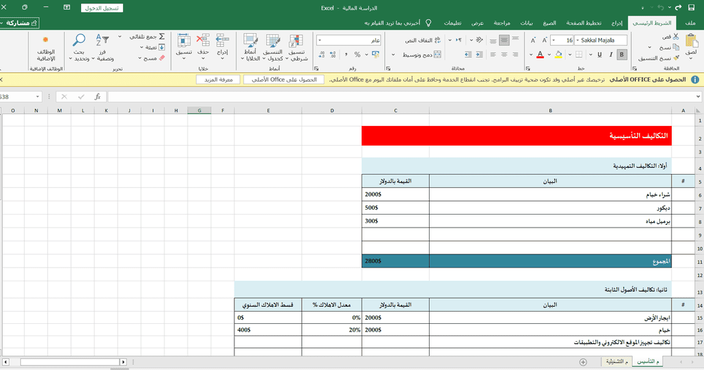Click the Insert cells (إدراج) icon
The image size is (704, 370).
[222, 41]
